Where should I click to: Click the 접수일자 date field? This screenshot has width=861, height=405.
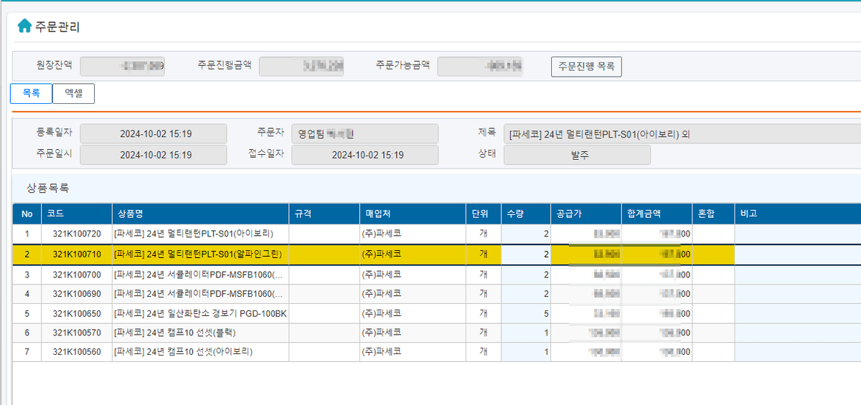tap(364, 155)
